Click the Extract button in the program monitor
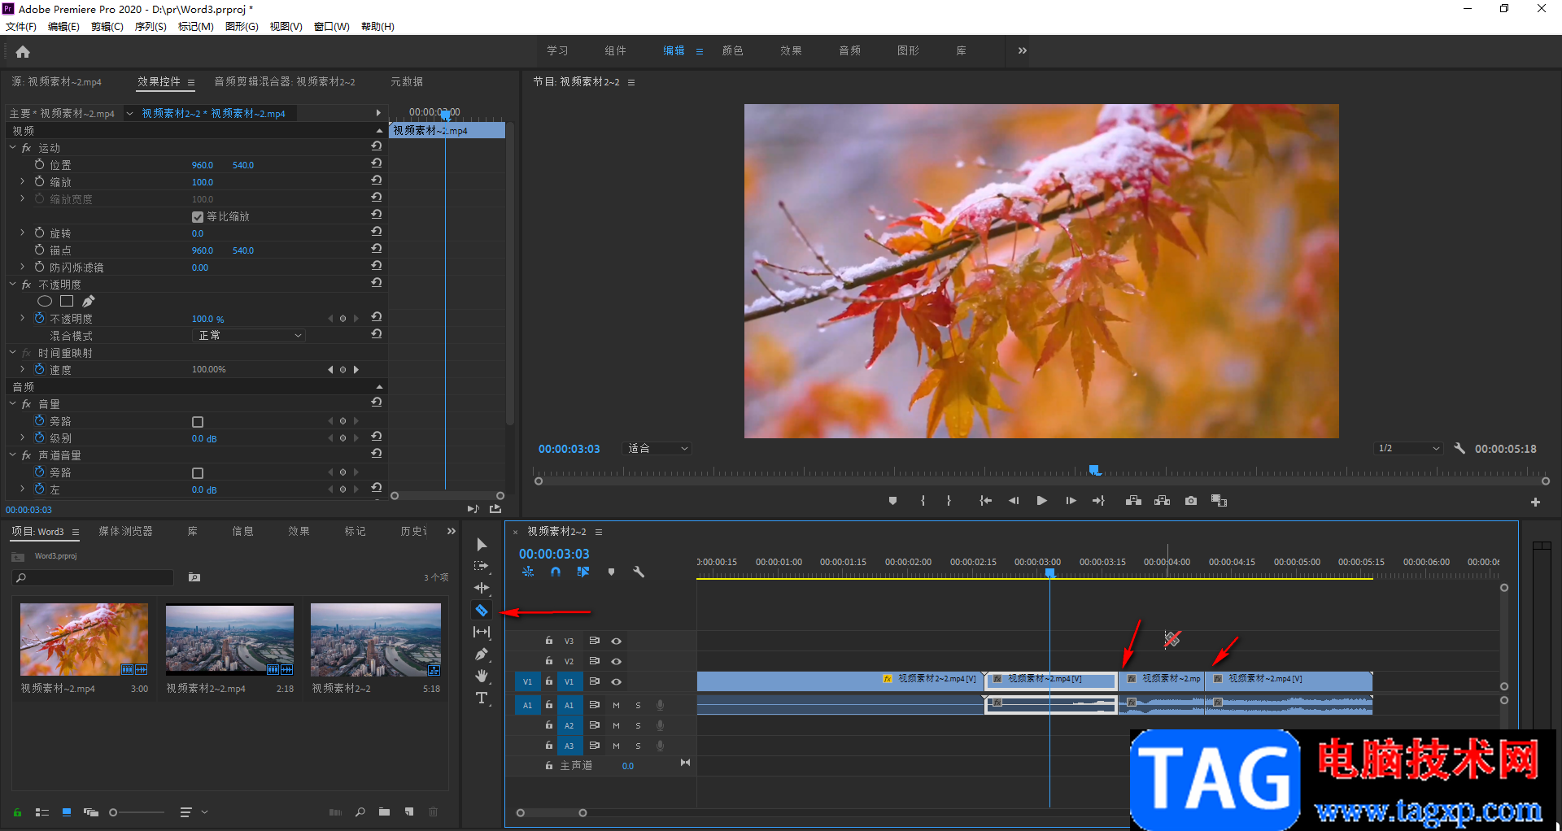Screen dimensions: 1562x831 1162,501
